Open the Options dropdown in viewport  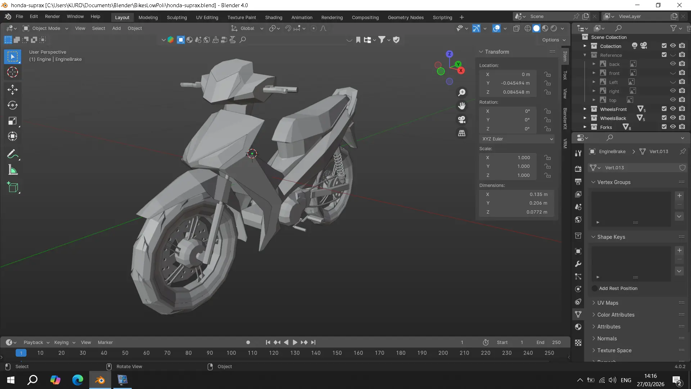pyautogui.click(x=554, y=40)
